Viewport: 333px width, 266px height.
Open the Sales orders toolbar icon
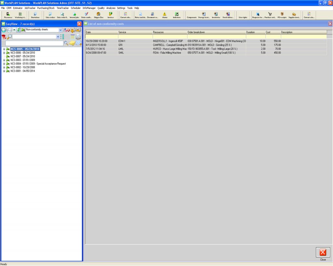pyautogui.click(x=50, y=15)
